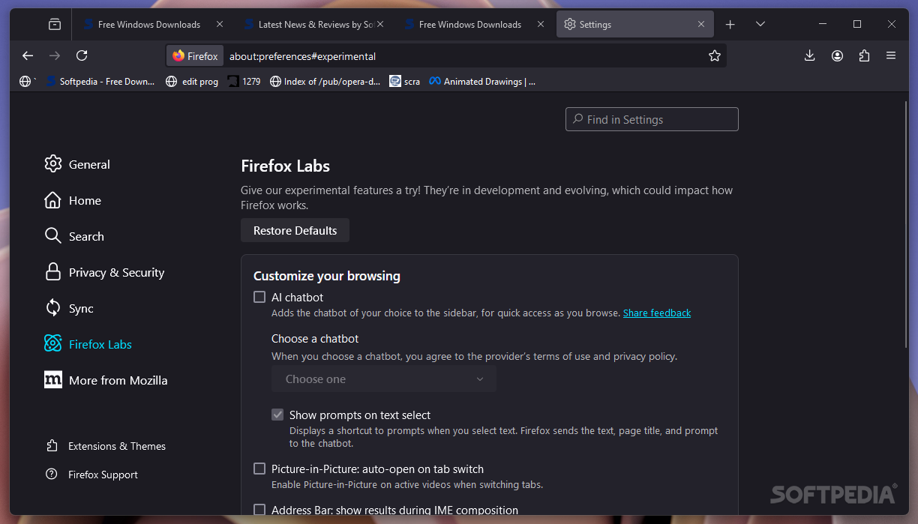Open a new tab with the plus icon
This screenshot has width=918, height=524.
tap(730, 24)
